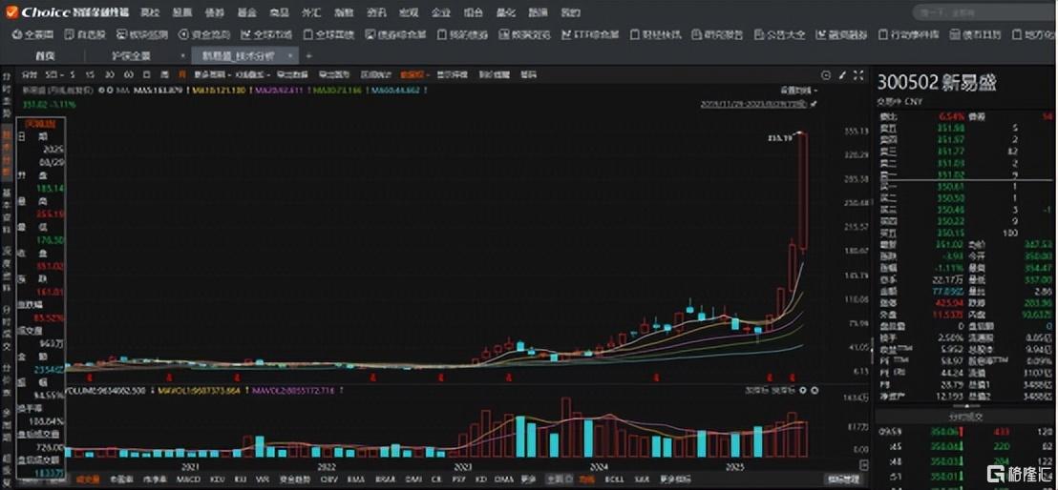Select the SAR overlay tab

[x=643, y=479]
